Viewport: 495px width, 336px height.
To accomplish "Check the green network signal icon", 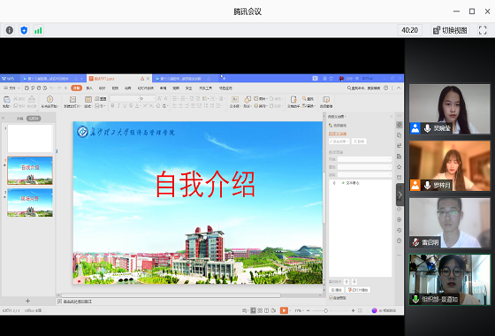I will pos(38,30).
